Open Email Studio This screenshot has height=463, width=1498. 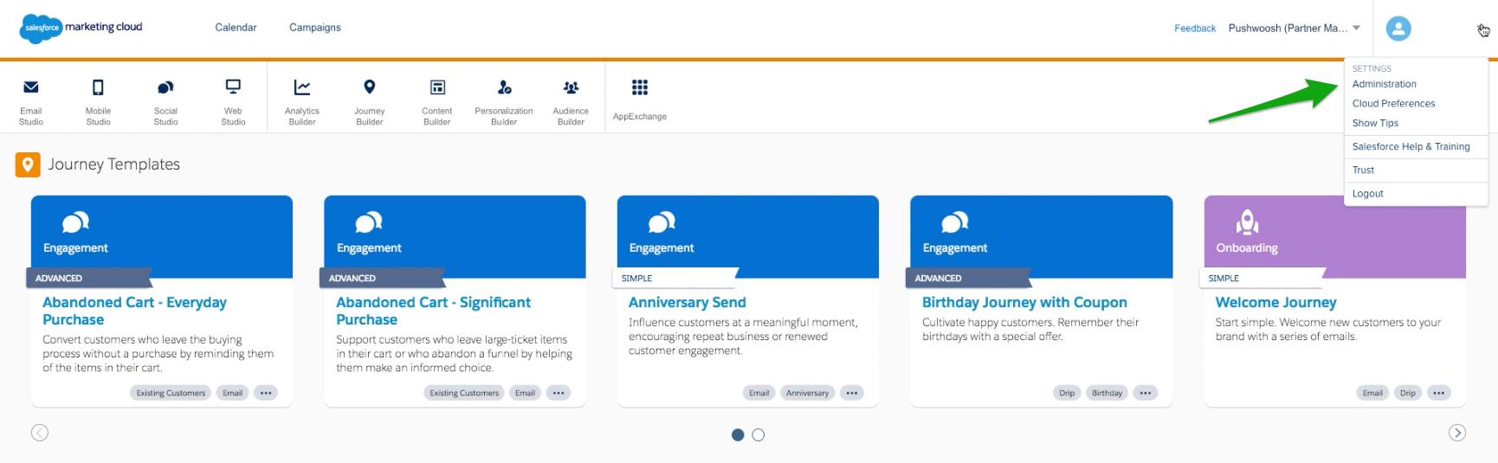[31, 101]
